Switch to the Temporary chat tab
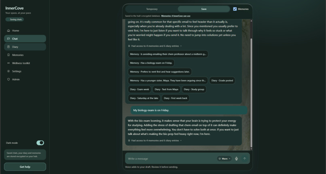This screenshot has height=174, width=326. pos(152,9)
